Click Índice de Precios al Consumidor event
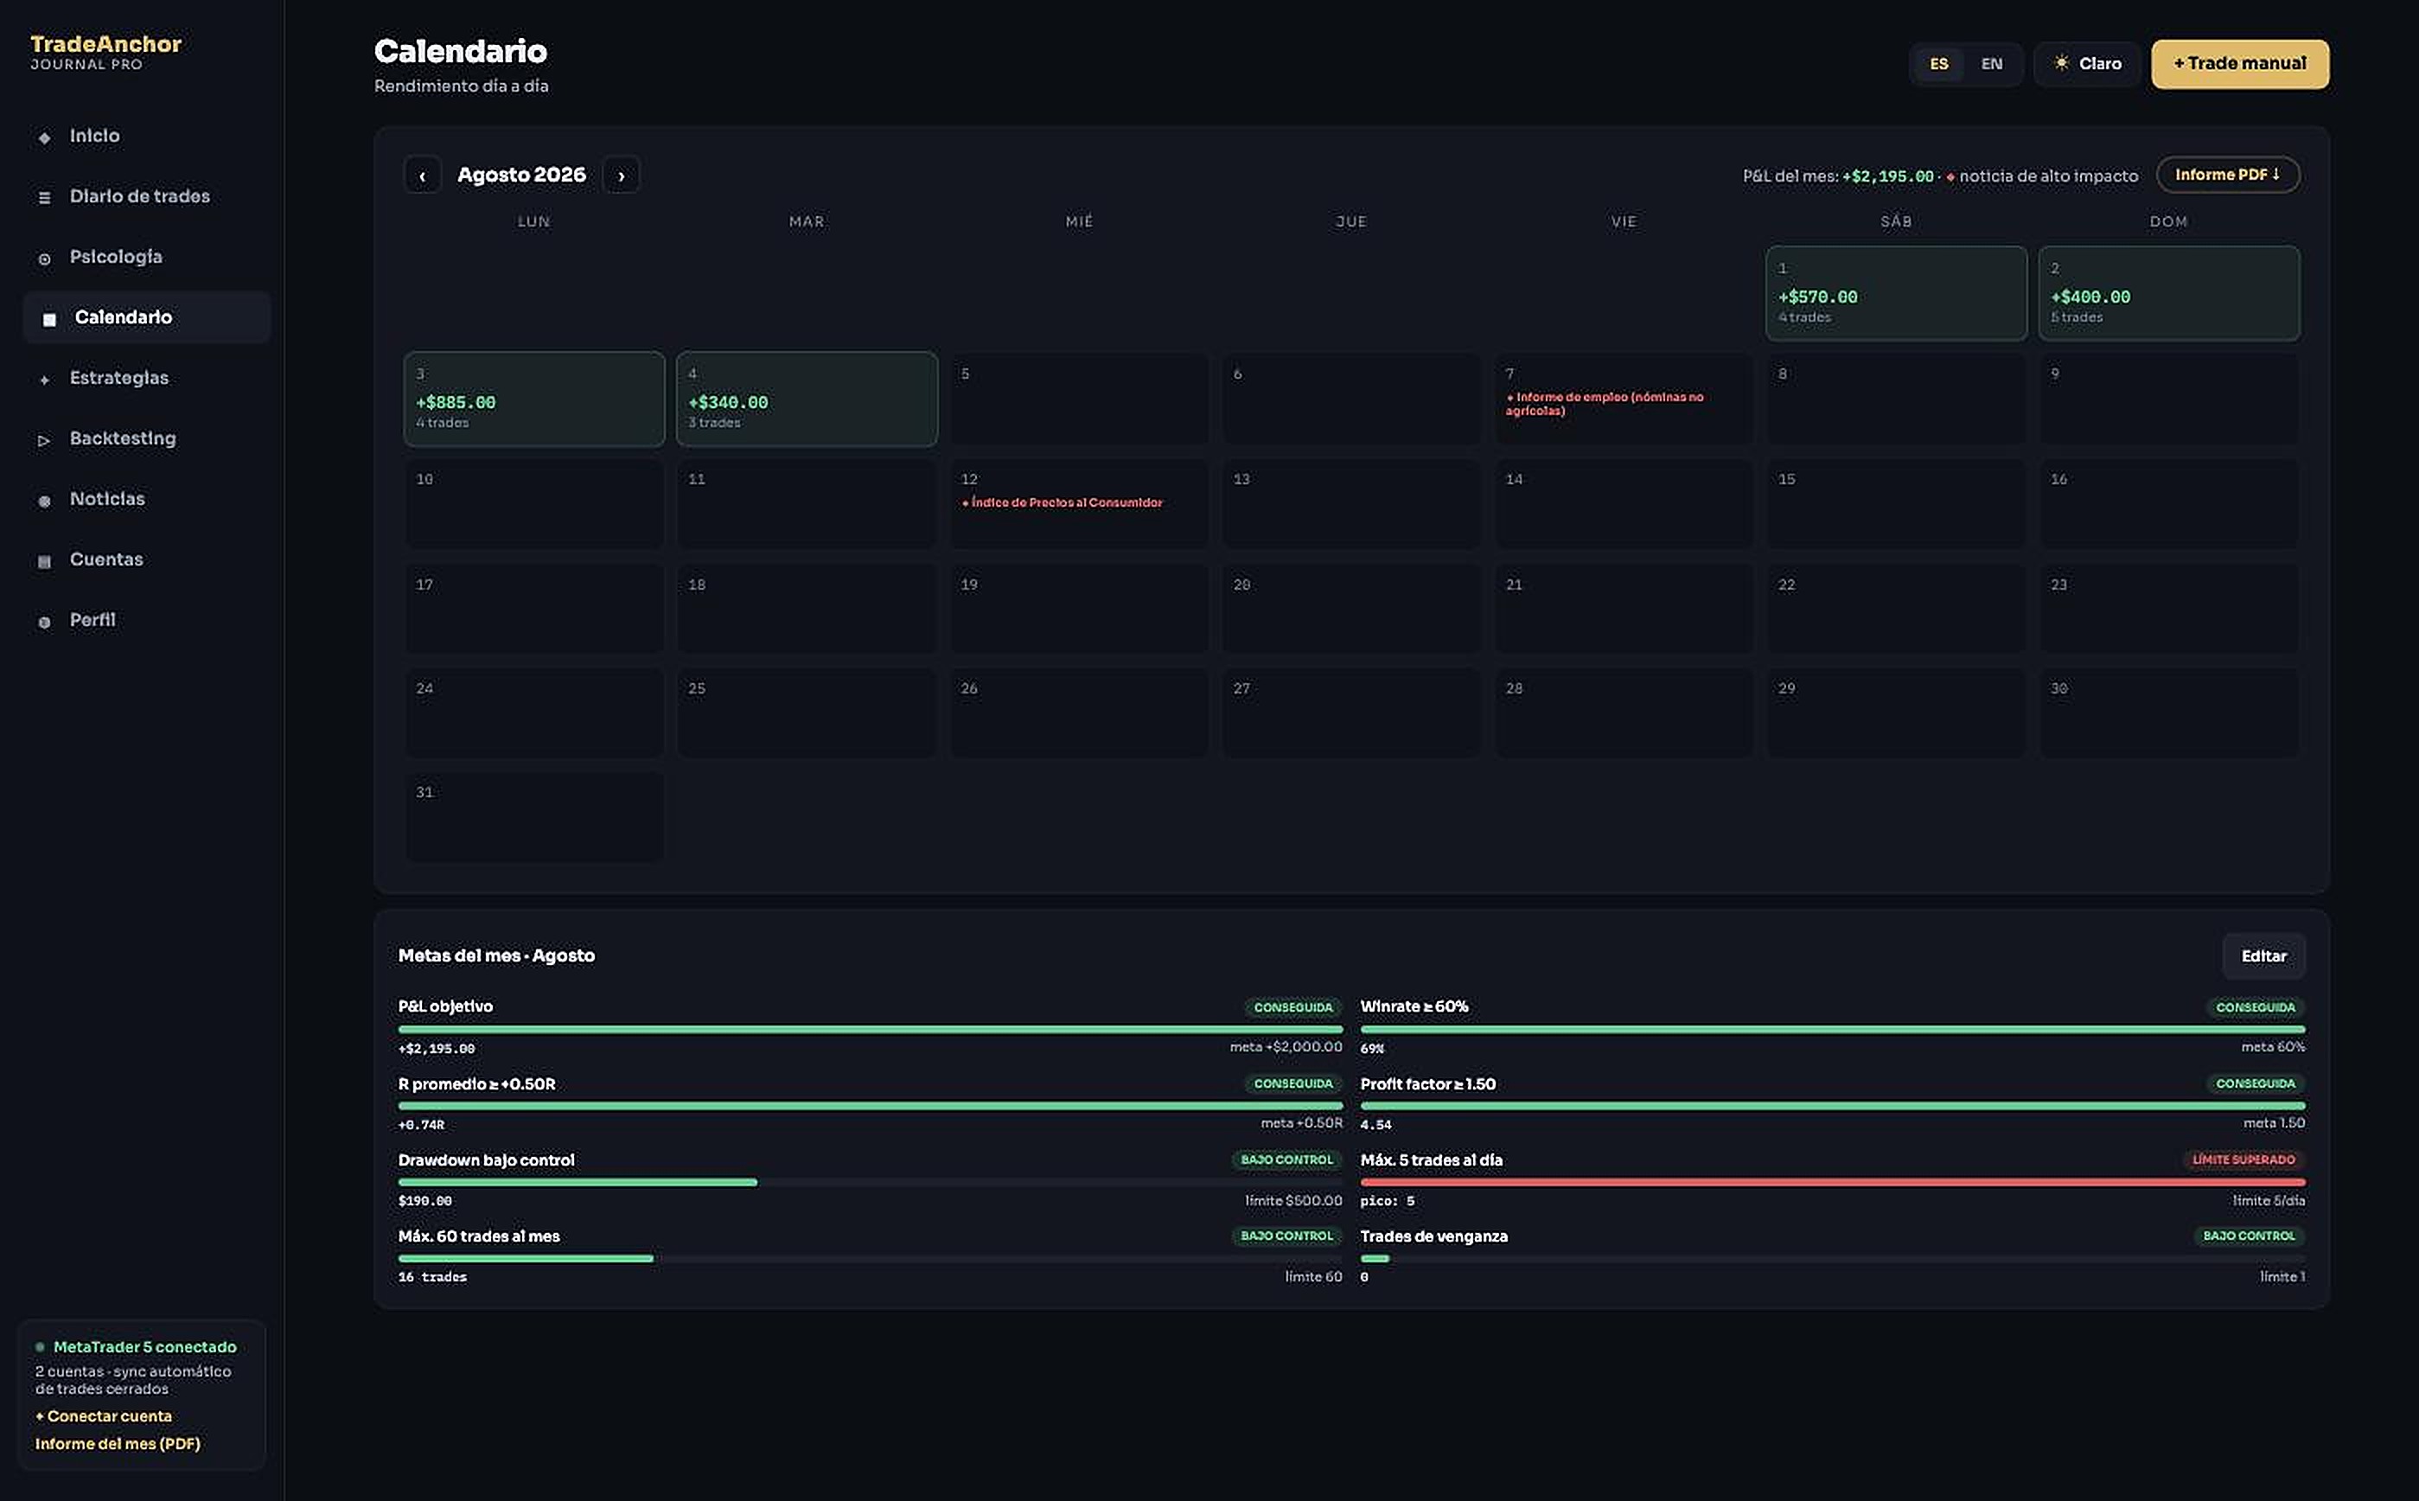2419x1501 pixels. point(1063,502)
